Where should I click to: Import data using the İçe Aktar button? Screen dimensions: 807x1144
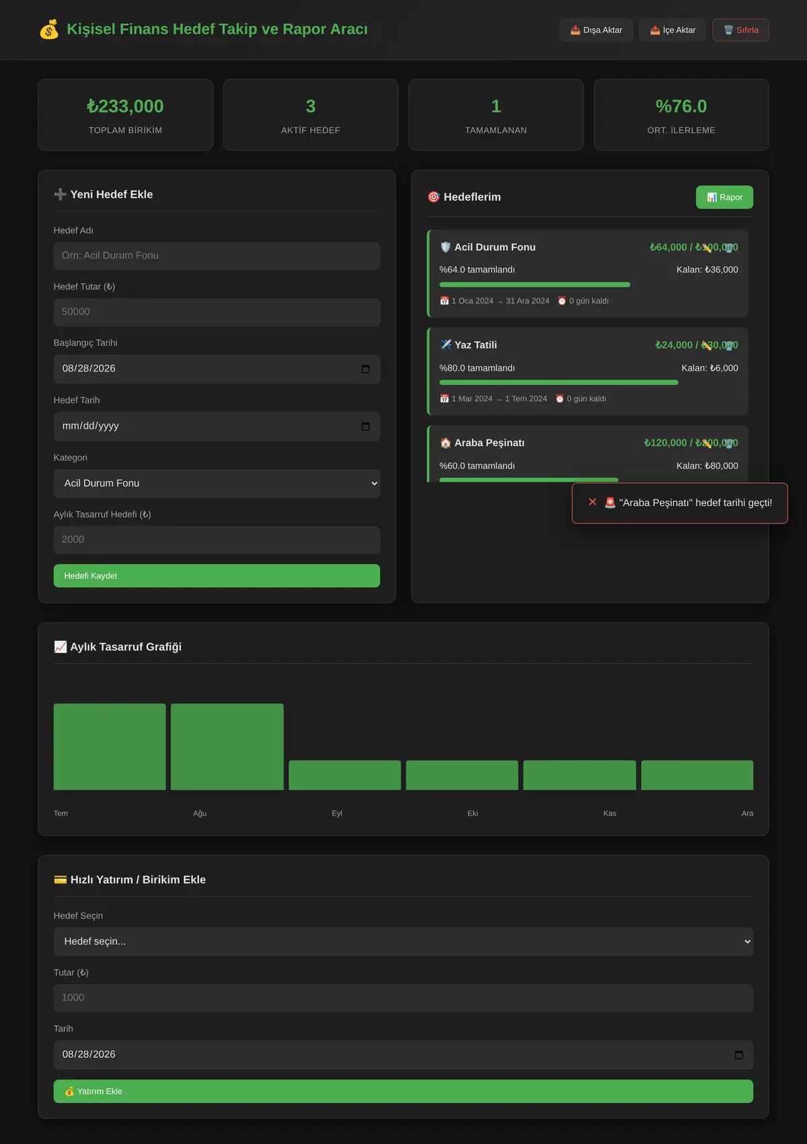(672, 30)
